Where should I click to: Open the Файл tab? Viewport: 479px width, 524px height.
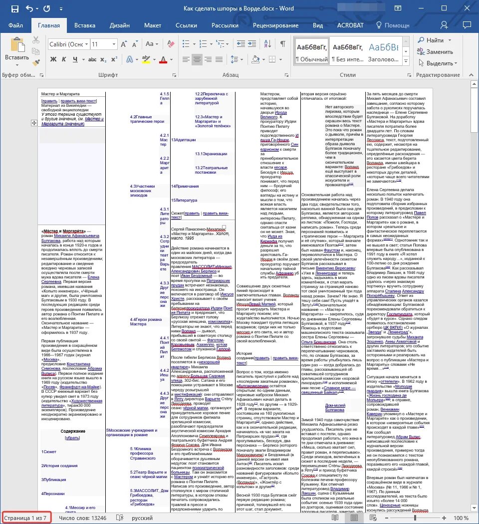point(15,25)
